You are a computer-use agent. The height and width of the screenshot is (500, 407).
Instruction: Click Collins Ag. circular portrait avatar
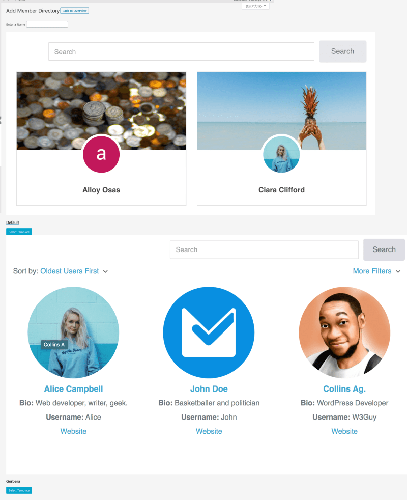pos(344,332)
